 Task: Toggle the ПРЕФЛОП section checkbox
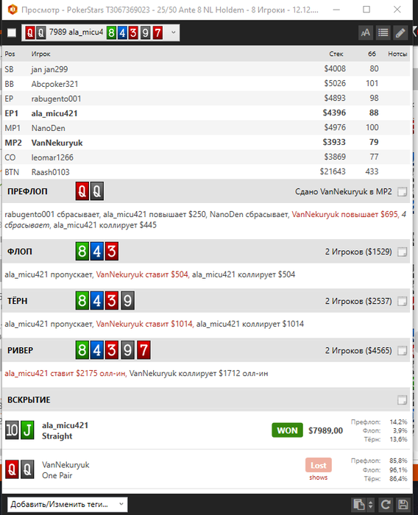(x=403, y=191)
